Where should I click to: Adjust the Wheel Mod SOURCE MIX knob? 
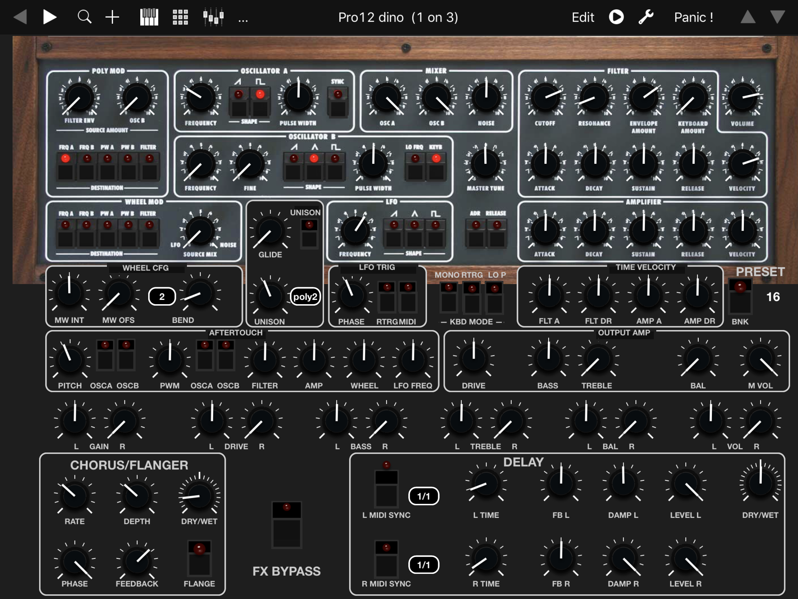point(200,230)
